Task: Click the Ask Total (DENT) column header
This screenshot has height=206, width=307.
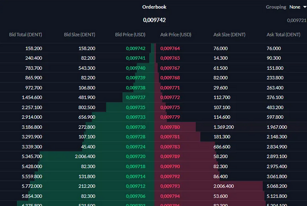Action: (283, 35)
